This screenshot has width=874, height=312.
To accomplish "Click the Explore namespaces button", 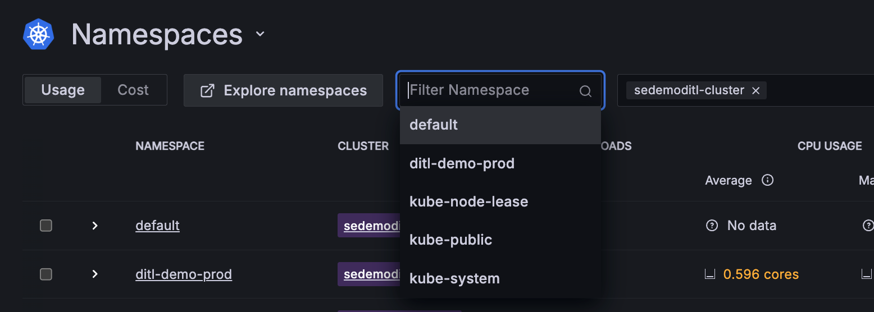I will coord(283,90).
